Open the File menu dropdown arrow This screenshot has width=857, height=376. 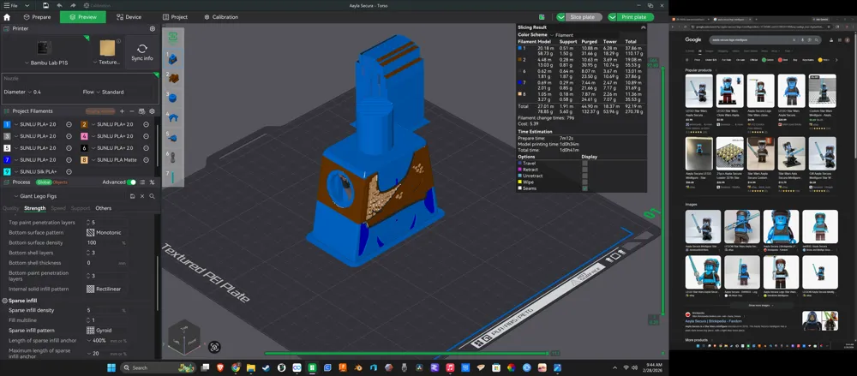27,5
